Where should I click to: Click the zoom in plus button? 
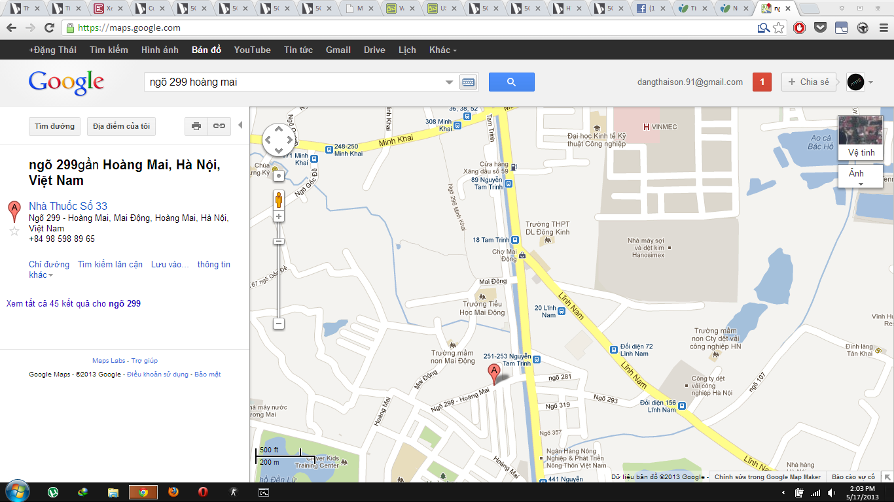(x=279, y=216)
